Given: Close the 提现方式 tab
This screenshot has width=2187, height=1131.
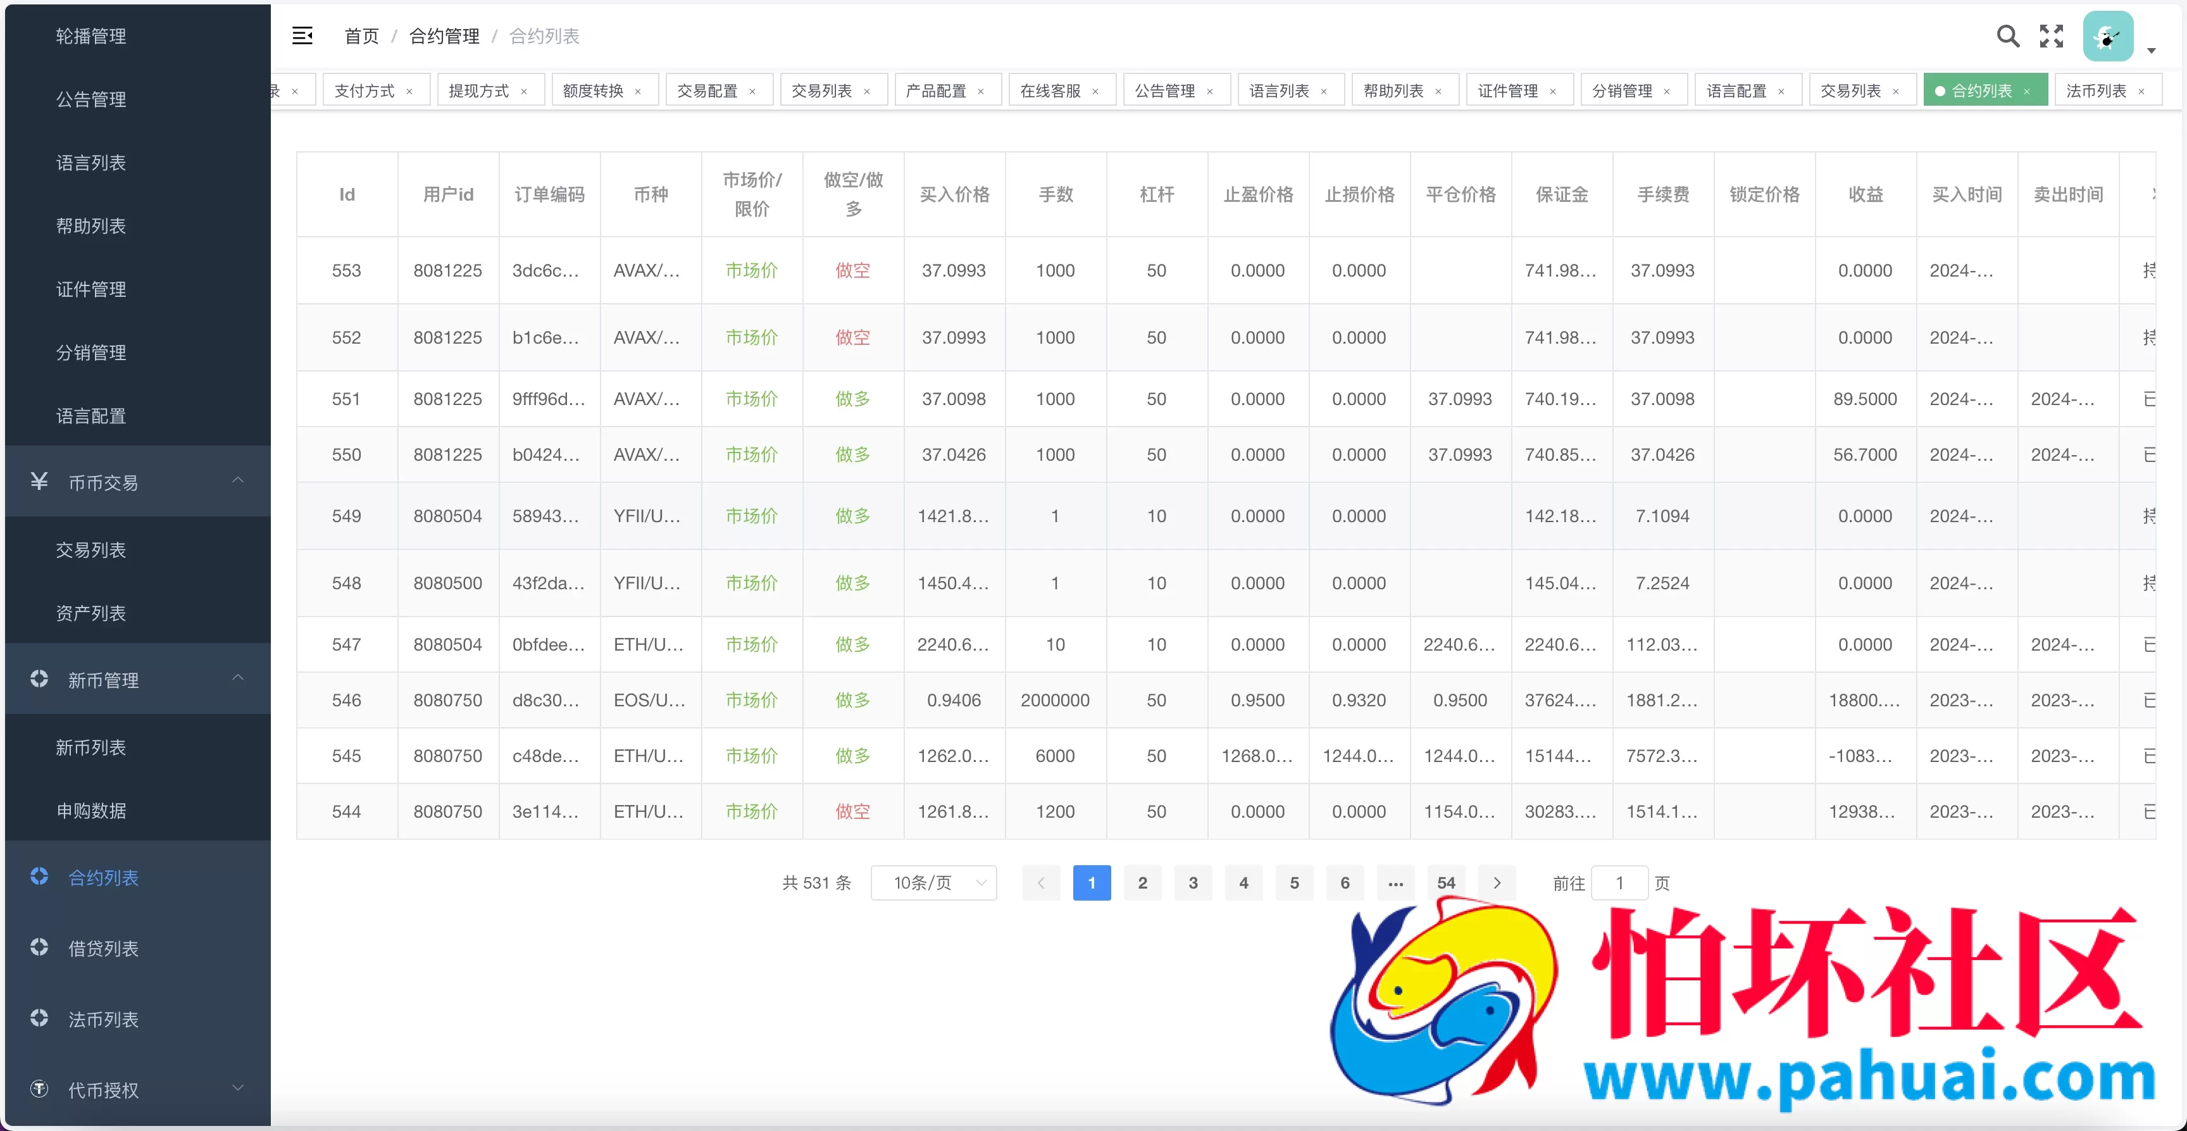Looking at the screenshot, I should click(x=525, y=90).
